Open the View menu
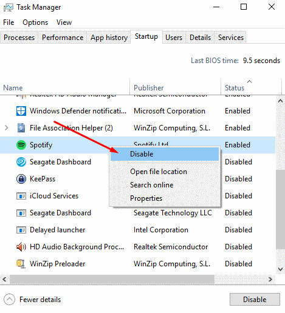 [64, 22]
